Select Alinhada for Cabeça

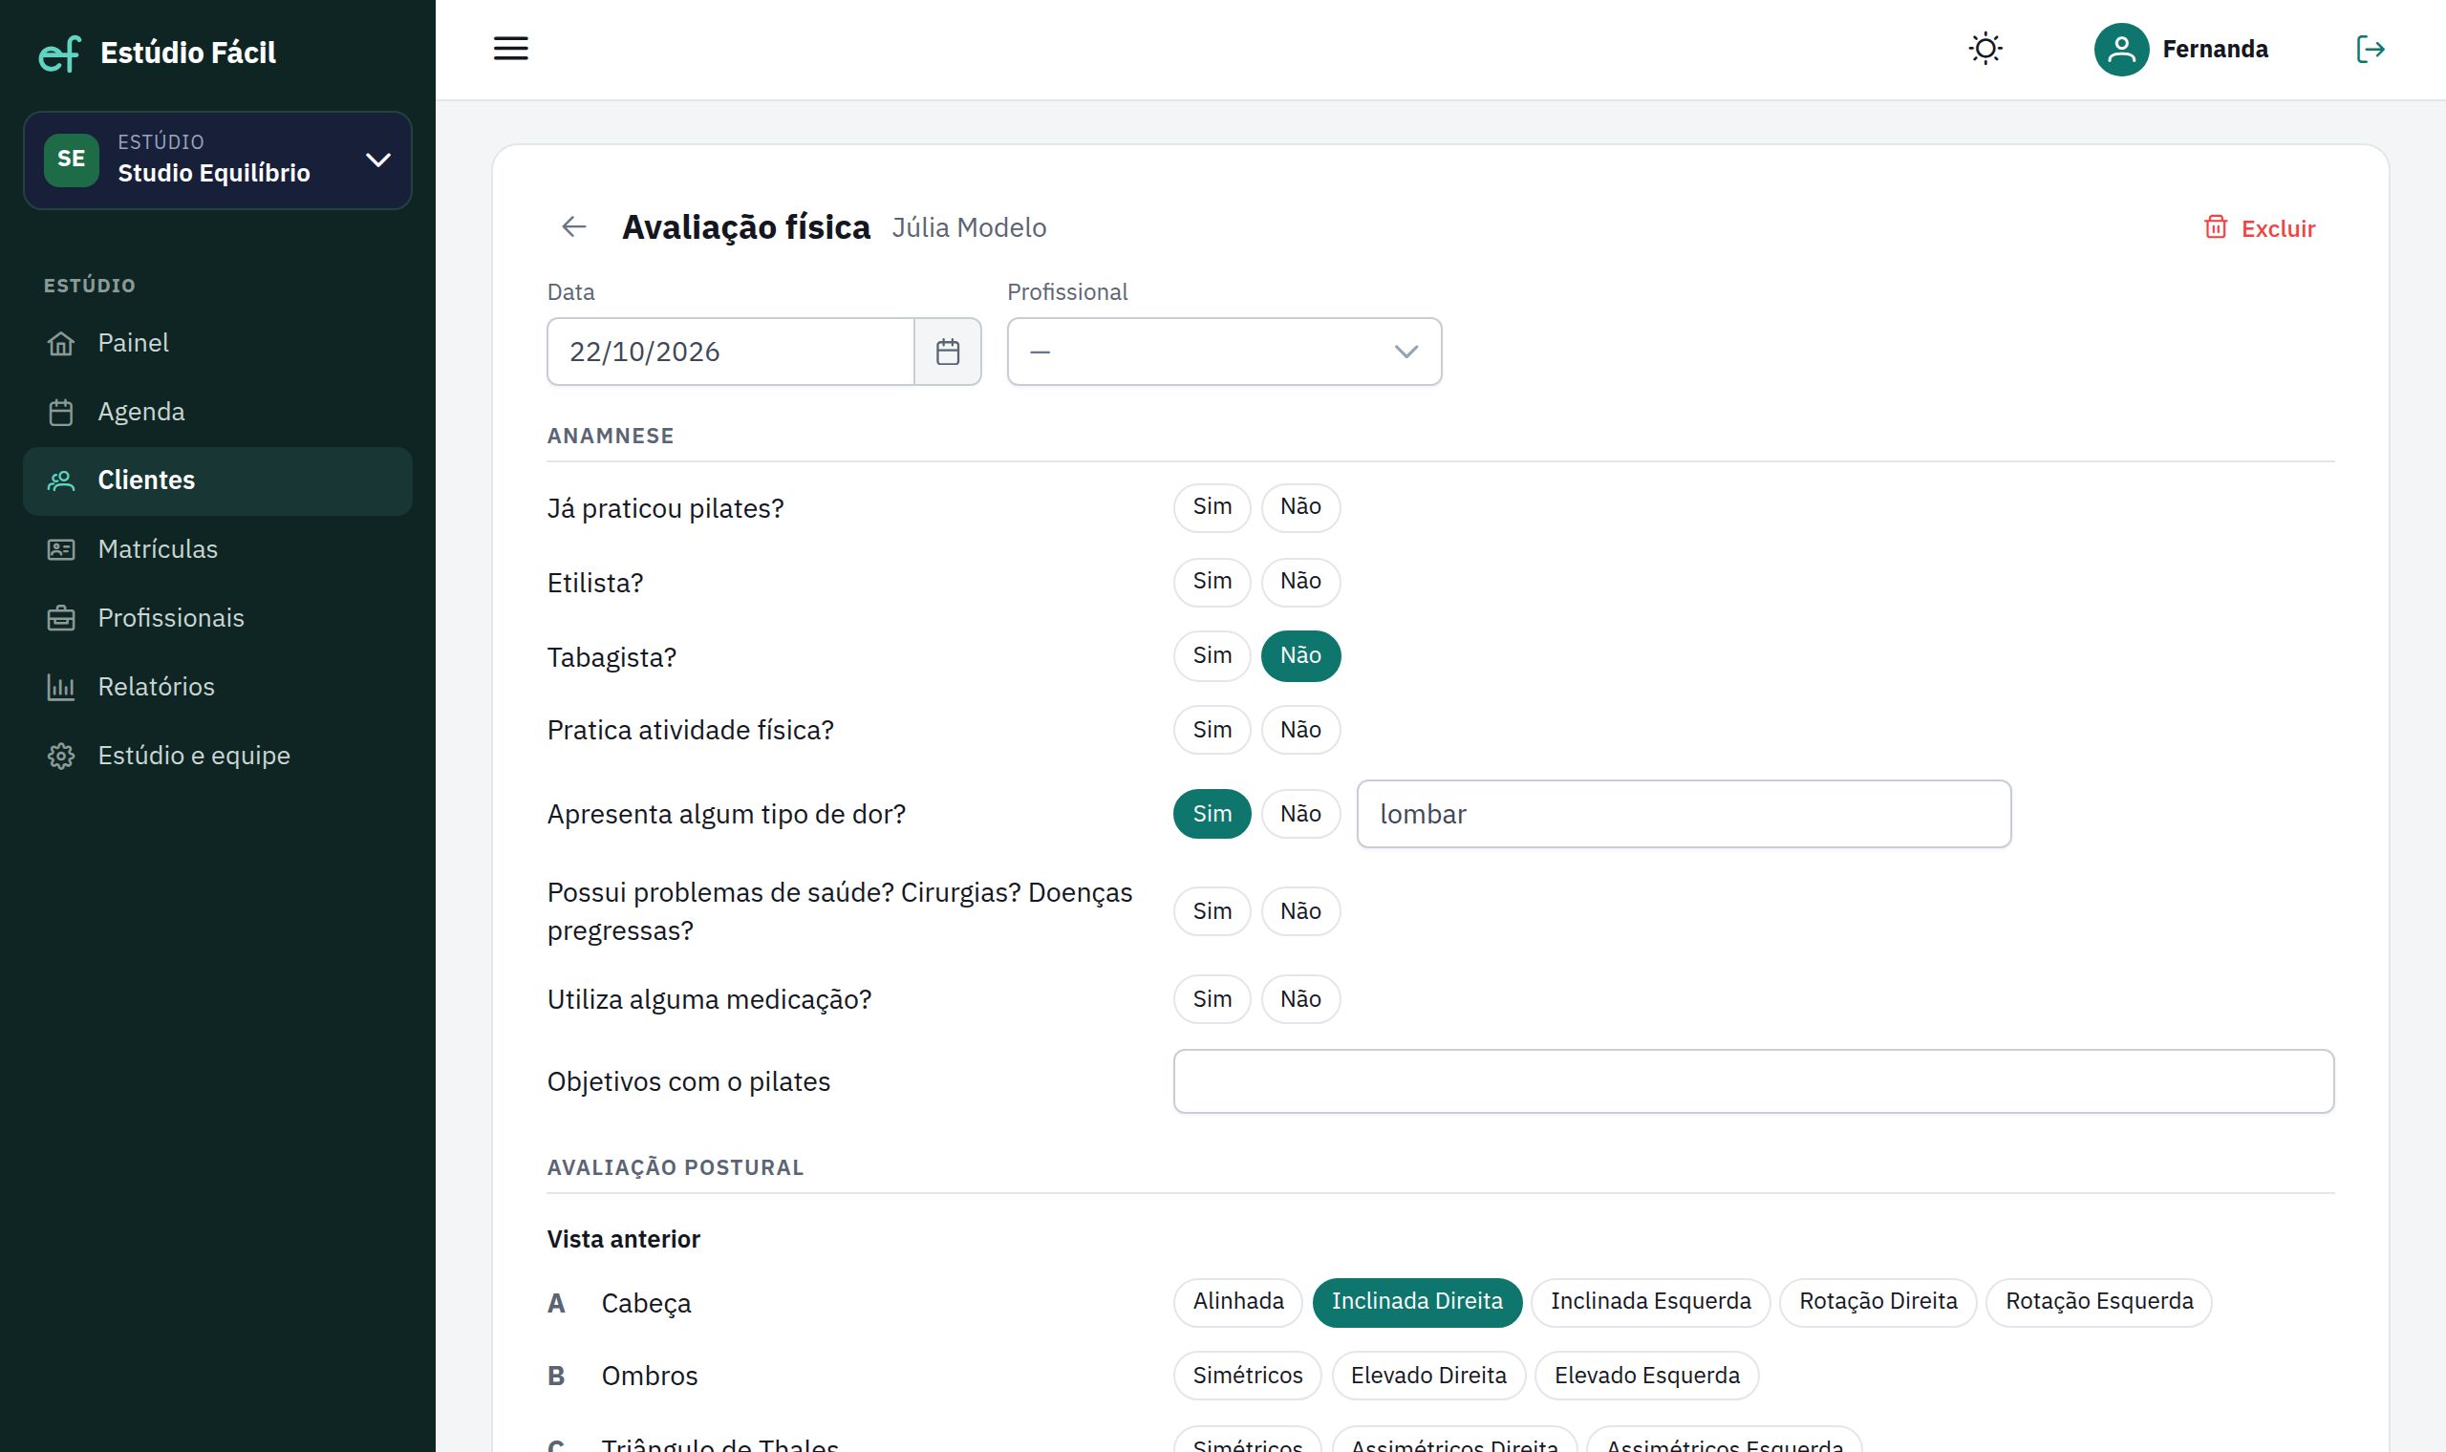[x=1237, y=1301]
